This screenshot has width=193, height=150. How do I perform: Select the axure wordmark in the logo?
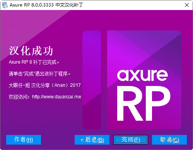143,75
